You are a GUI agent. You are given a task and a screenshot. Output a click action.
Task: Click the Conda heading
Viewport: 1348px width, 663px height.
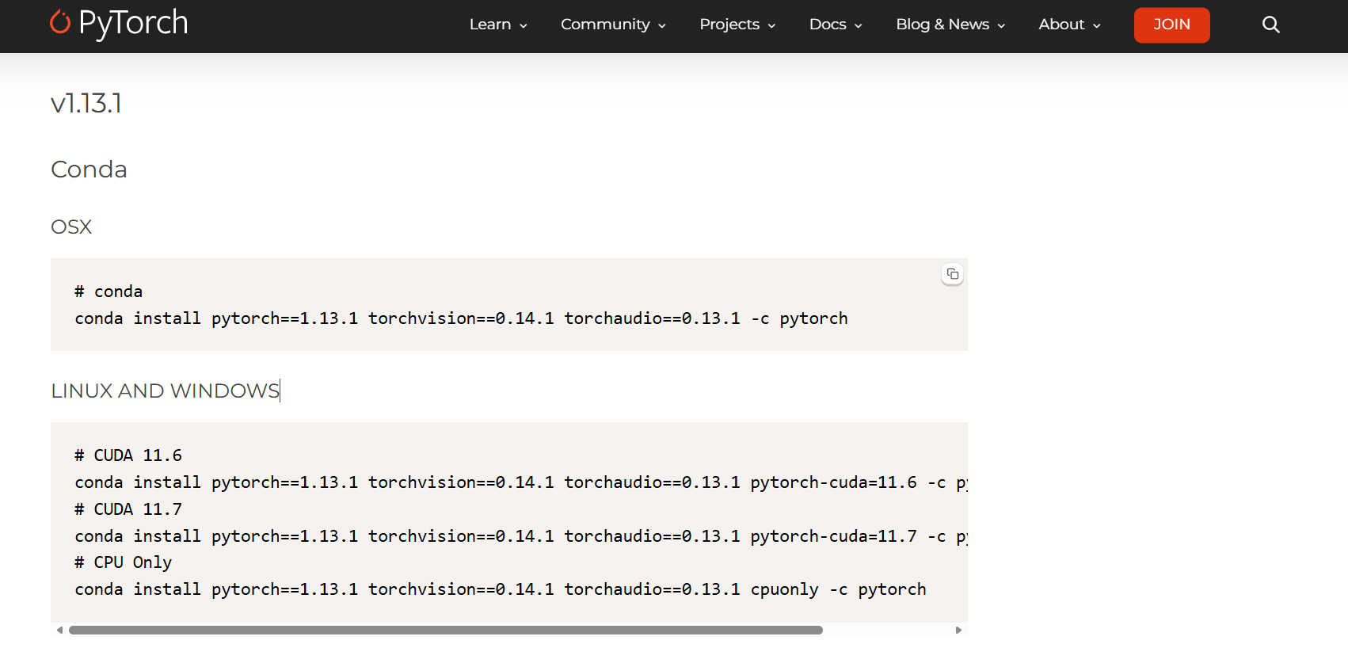coord(89,170)
